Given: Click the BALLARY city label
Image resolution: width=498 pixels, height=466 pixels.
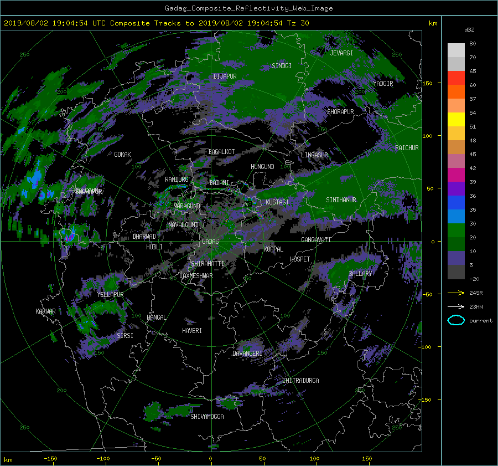Looking at the screenshot, I should (360, 274).
